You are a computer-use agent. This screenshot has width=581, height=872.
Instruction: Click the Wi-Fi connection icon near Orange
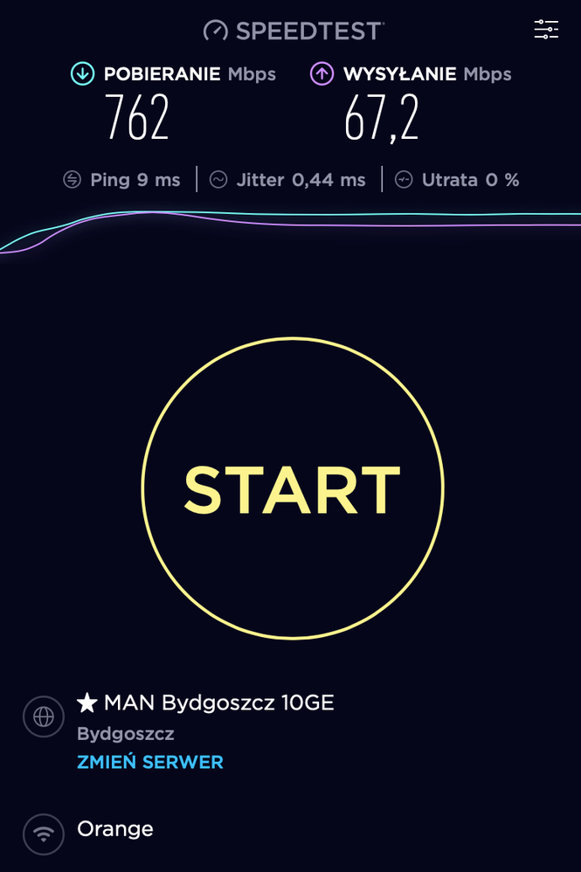(x=44, y=834)
